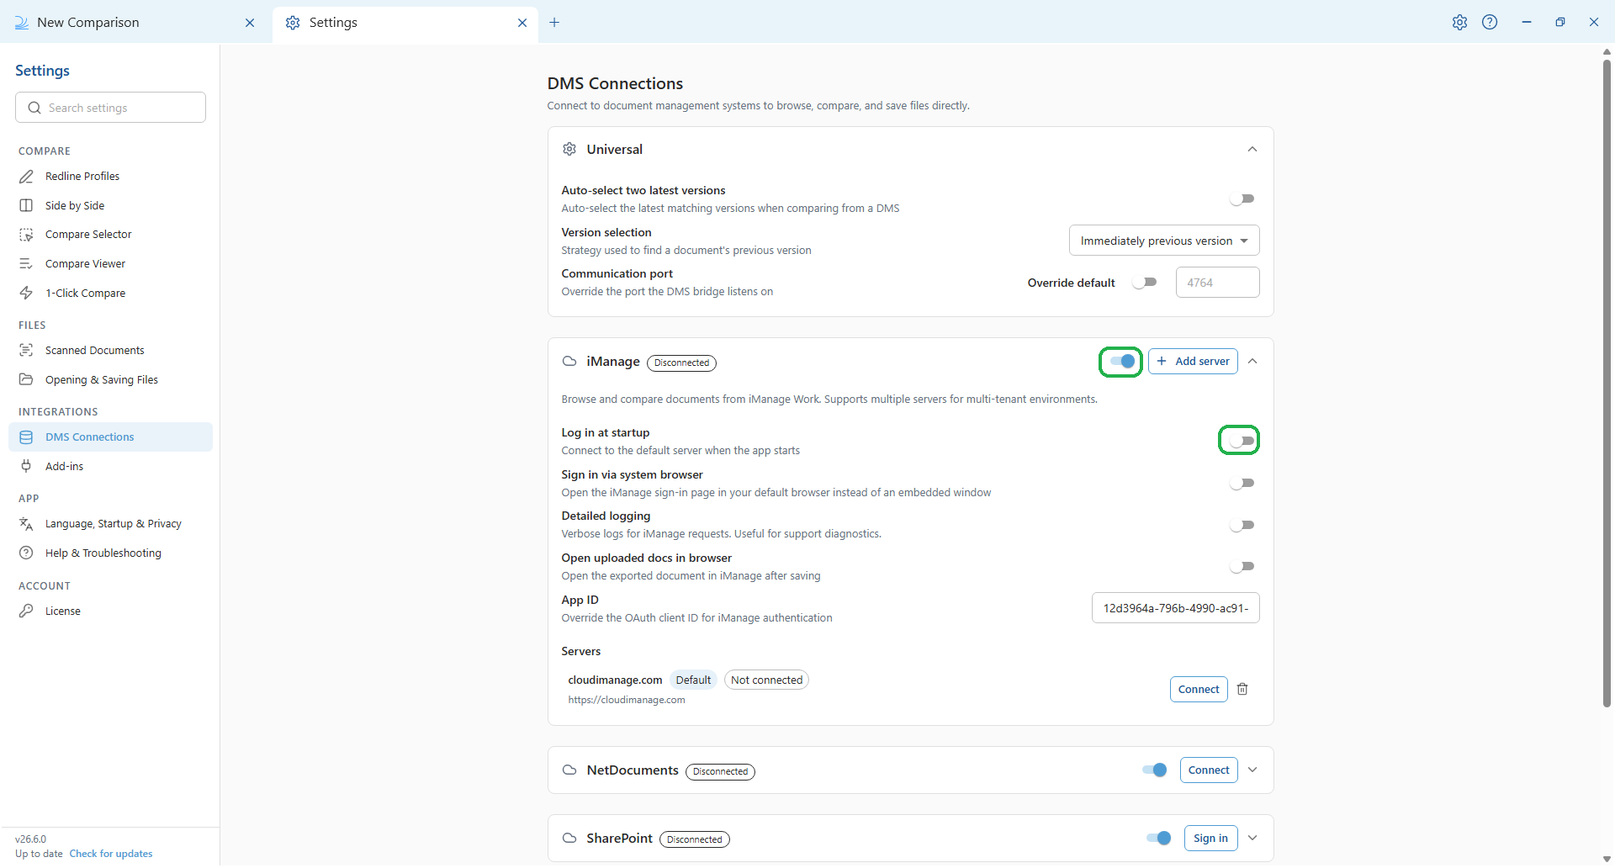Click the Add server button

click(1193, 362)
